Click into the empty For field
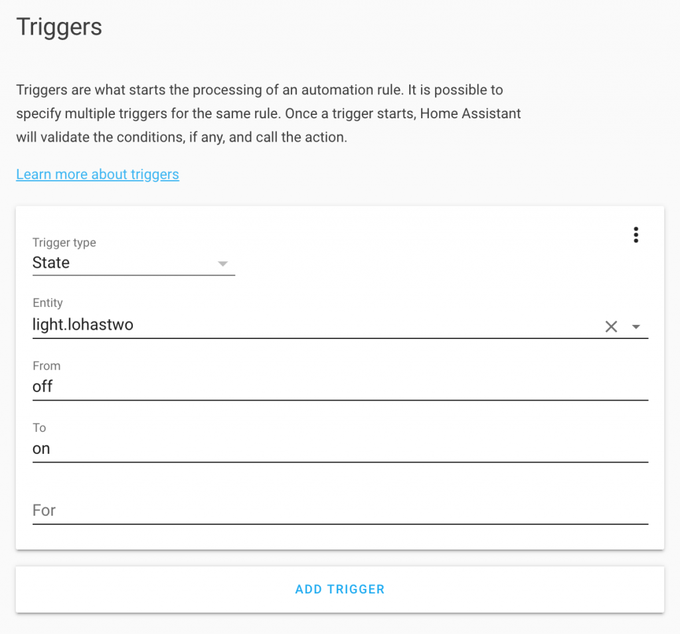The width and height of the screenshot is (680, 634). 340,511
